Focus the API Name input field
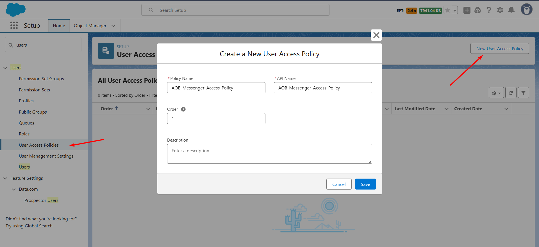This screenshot has width=539, height=247. point(323,88)
